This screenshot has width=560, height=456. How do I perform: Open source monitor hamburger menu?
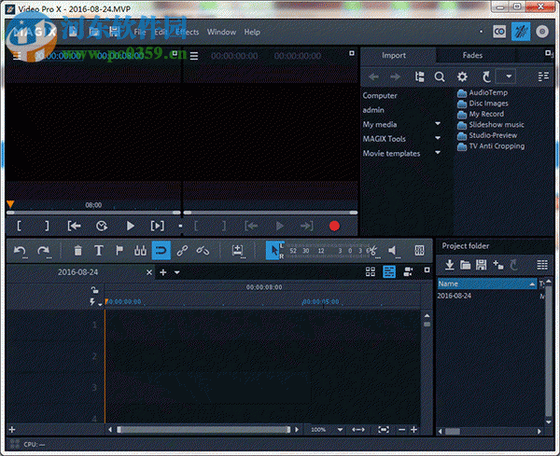(17, 56)
